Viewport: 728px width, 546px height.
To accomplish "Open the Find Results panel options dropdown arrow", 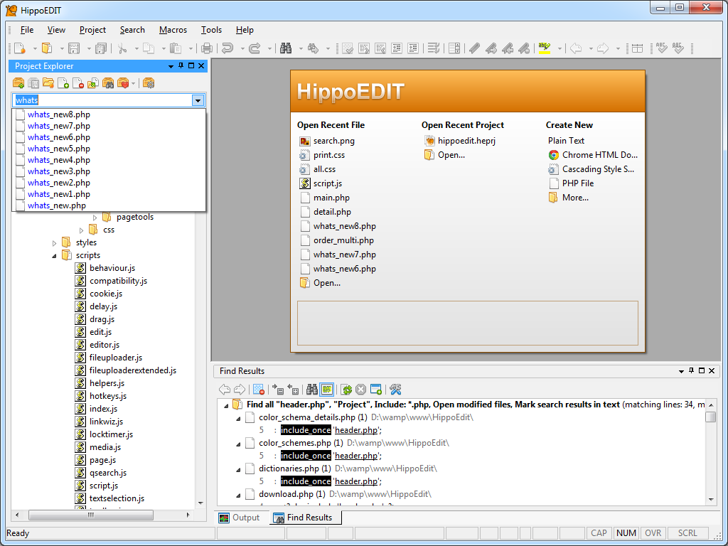I will point(681,371).
